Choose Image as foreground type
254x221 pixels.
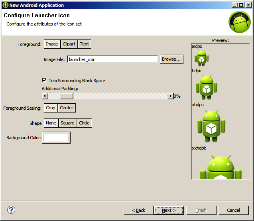point(52,44)
